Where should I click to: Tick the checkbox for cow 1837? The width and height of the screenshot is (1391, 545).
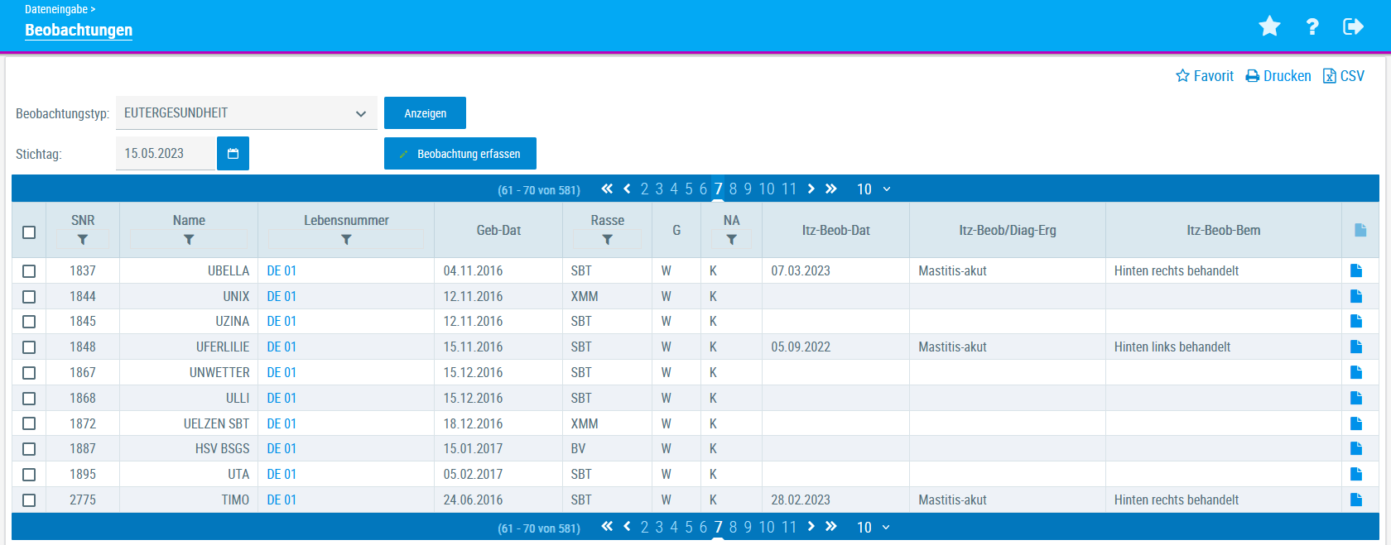29,271
